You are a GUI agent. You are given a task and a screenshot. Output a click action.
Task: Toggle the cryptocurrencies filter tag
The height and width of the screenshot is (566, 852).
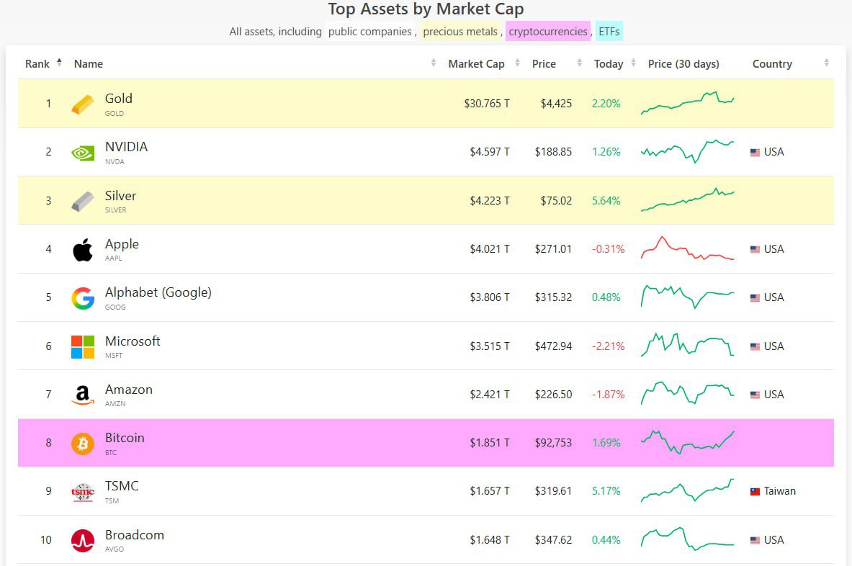click(x=547, y=32)
